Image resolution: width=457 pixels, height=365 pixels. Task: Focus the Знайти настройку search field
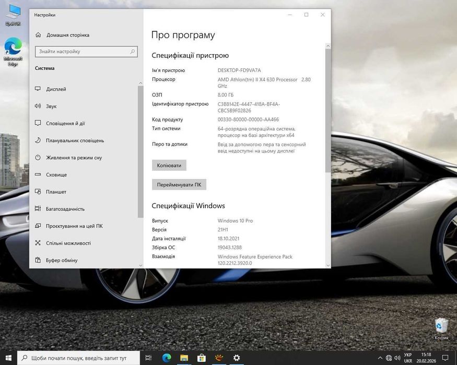point(86,52)
